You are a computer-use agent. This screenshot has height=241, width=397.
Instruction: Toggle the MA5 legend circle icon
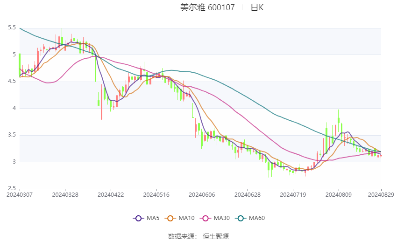coord(139,218)
